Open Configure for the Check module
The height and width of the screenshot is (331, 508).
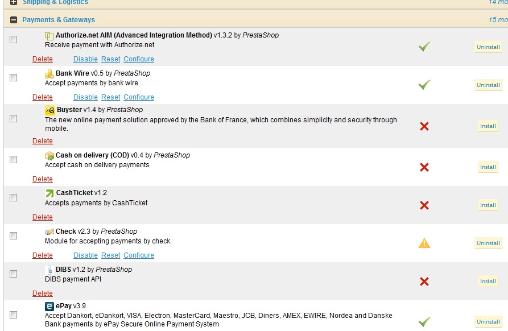click(139, 255)
